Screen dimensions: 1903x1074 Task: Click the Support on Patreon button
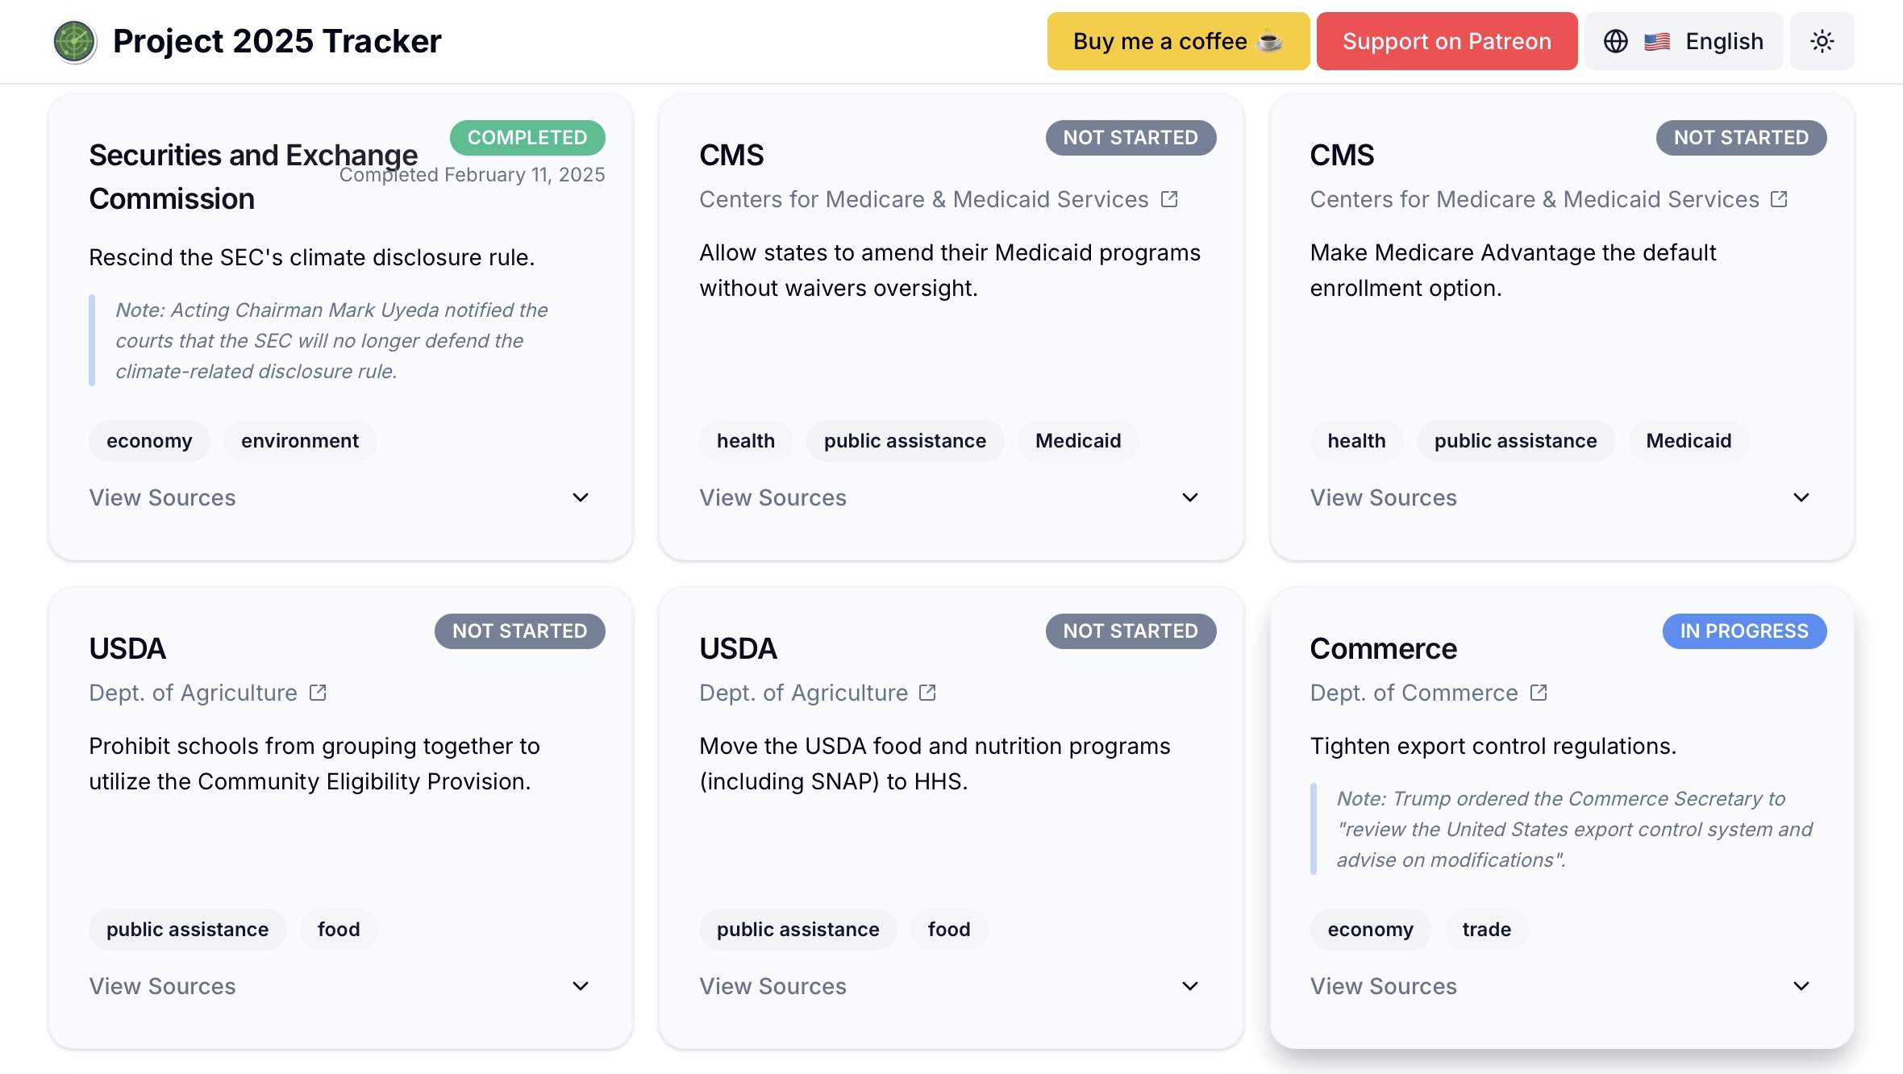[x=1447, y=41]
